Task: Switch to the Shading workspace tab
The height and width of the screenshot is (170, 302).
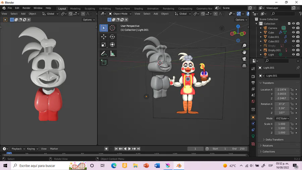Action: coord(139,8)
